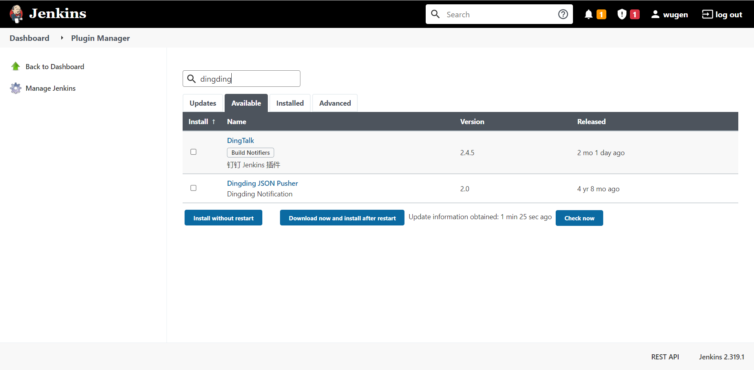Image resolution: width=754 pixels, height=370 pixels.
Task: Sort by the Install column header
Action: pyautogui.click(x=202, y=122)
